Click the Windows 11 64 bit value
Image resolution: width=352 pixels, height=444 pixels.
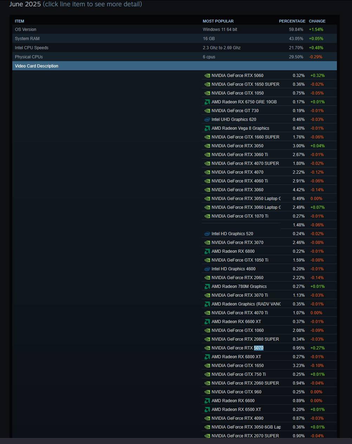point(220,30)
